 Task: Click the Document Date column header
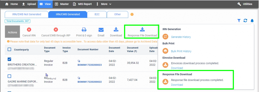click(115, 50)
